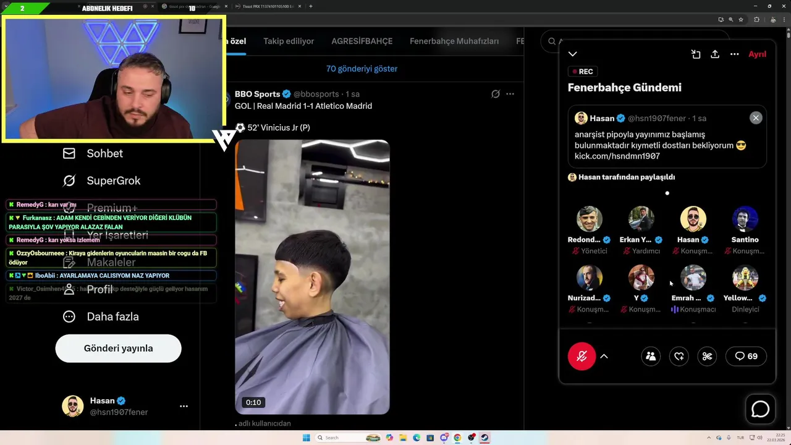Open account options dots beside Hasan
This screenshot has width=791, height=445.
click(x=184, y=406)
